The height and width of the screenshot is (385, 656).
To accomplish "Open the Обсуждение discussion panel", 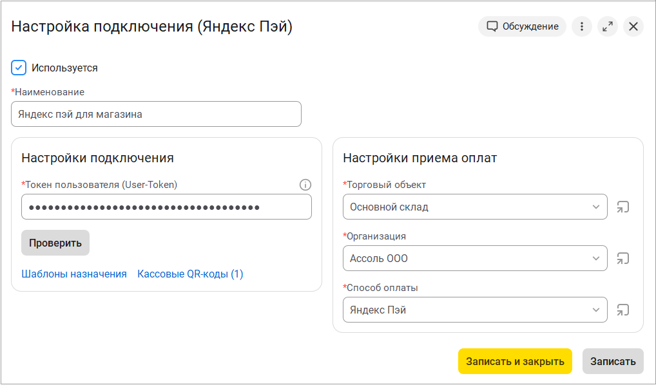I will (522, 27).
